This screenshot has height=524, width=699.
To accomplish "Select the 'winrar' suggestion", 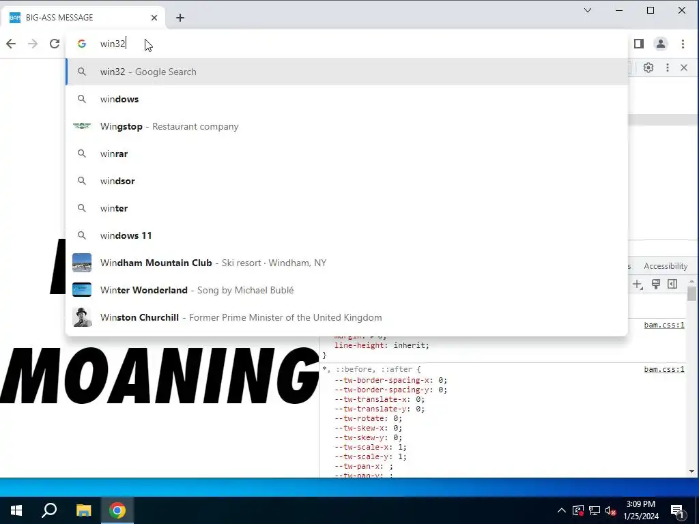I will click(x=346, y=154).
